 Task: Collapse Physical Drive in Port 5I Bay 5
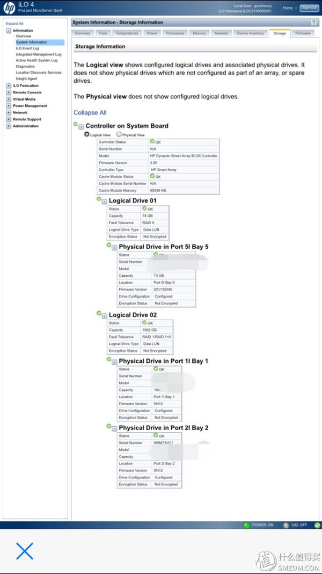pyautogui.click(x=114, y=247)
